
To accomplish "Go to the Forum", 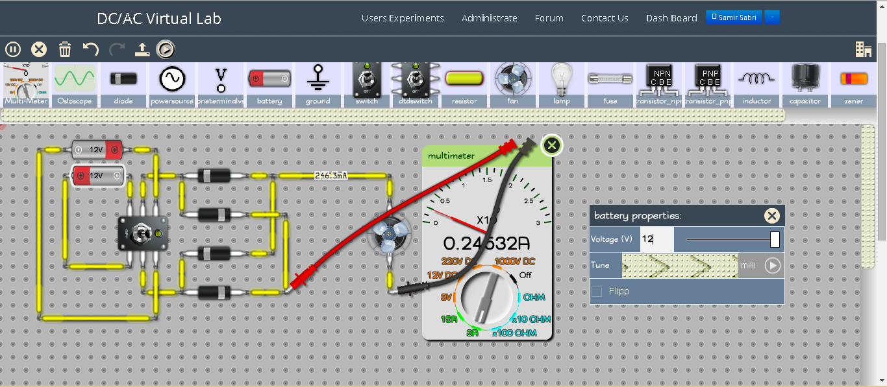I will [x=549, y=18].
